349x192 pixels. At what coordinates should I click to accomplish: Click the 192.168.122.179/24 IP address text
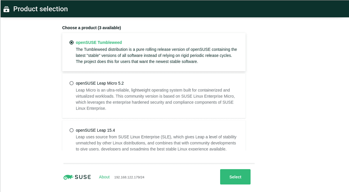(129, 177)
